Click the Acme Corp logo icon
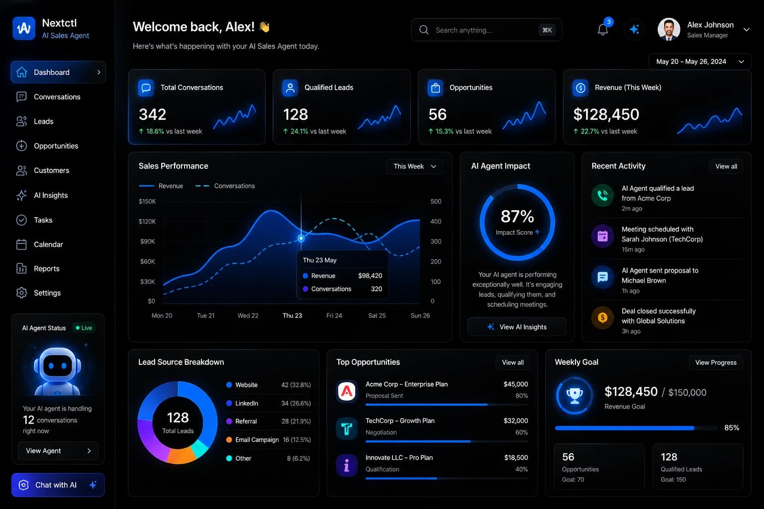This screenshot has width=764, height=509. [x=347, y=392]
